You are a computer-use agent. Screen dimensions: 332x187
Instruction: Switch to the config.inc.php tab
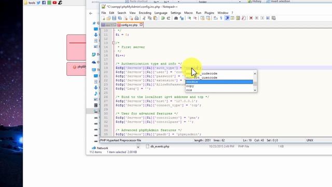[x=129, y=25]
